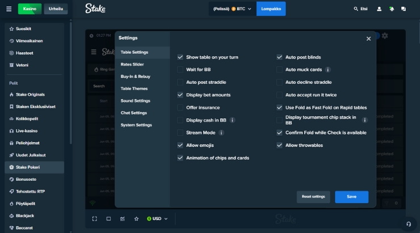This screenshot has height=233, width=420.
Task: Uncheck Allow throwables
Action: [x=279, y=145]
